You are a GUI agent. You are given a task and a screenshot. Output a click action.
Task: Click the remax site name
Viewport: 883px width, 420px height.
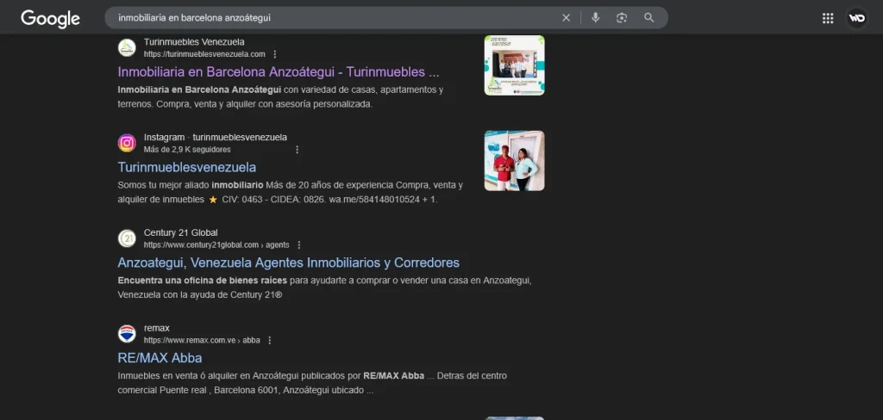coord(157,329)
